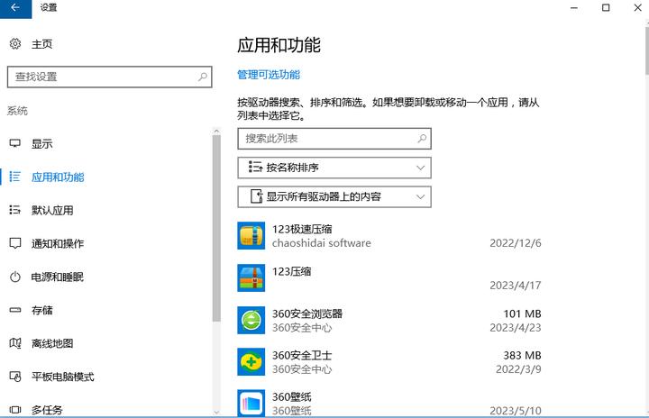Image resolution: width=649 pixels, height=418 pixels.
Task: Click the magnifier in 查找设置 box
Action: (x=203, y=77)
